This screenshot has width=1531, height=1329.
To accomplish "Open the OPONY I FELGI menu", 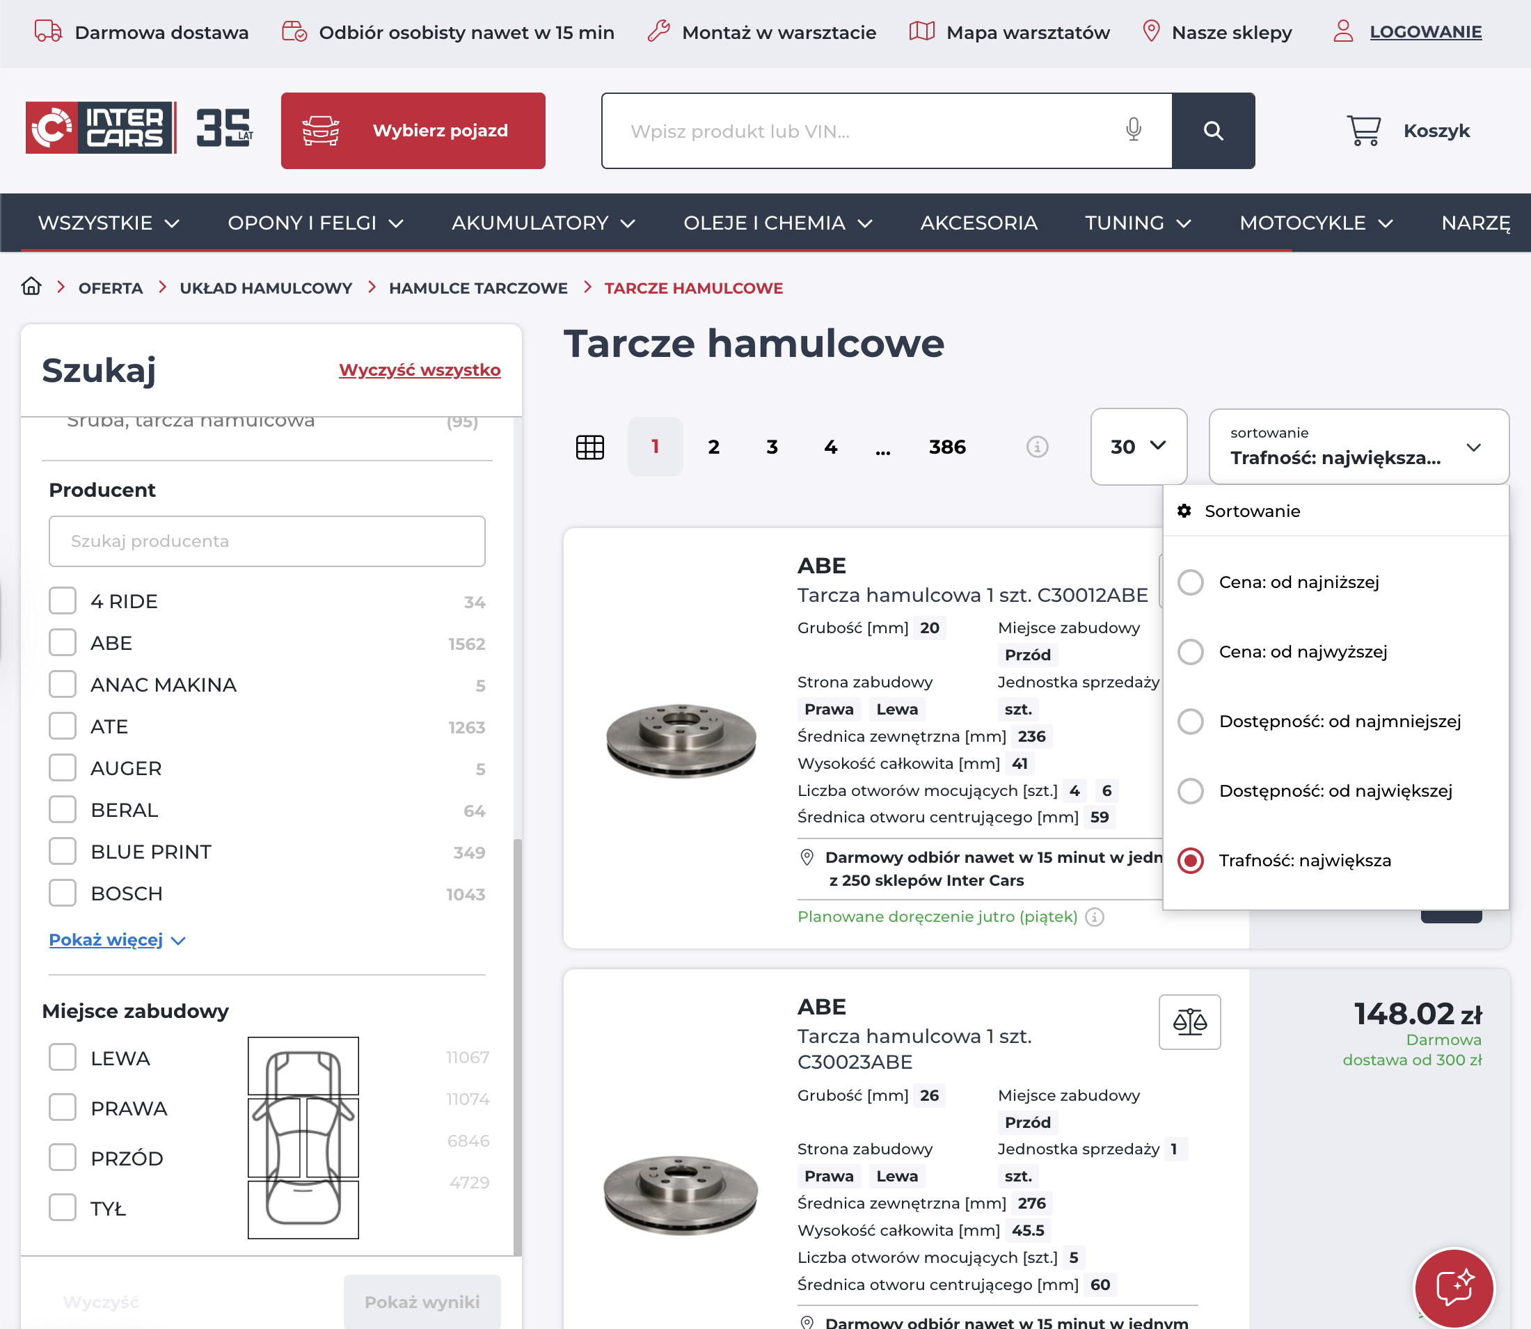I will pos(315,223).
